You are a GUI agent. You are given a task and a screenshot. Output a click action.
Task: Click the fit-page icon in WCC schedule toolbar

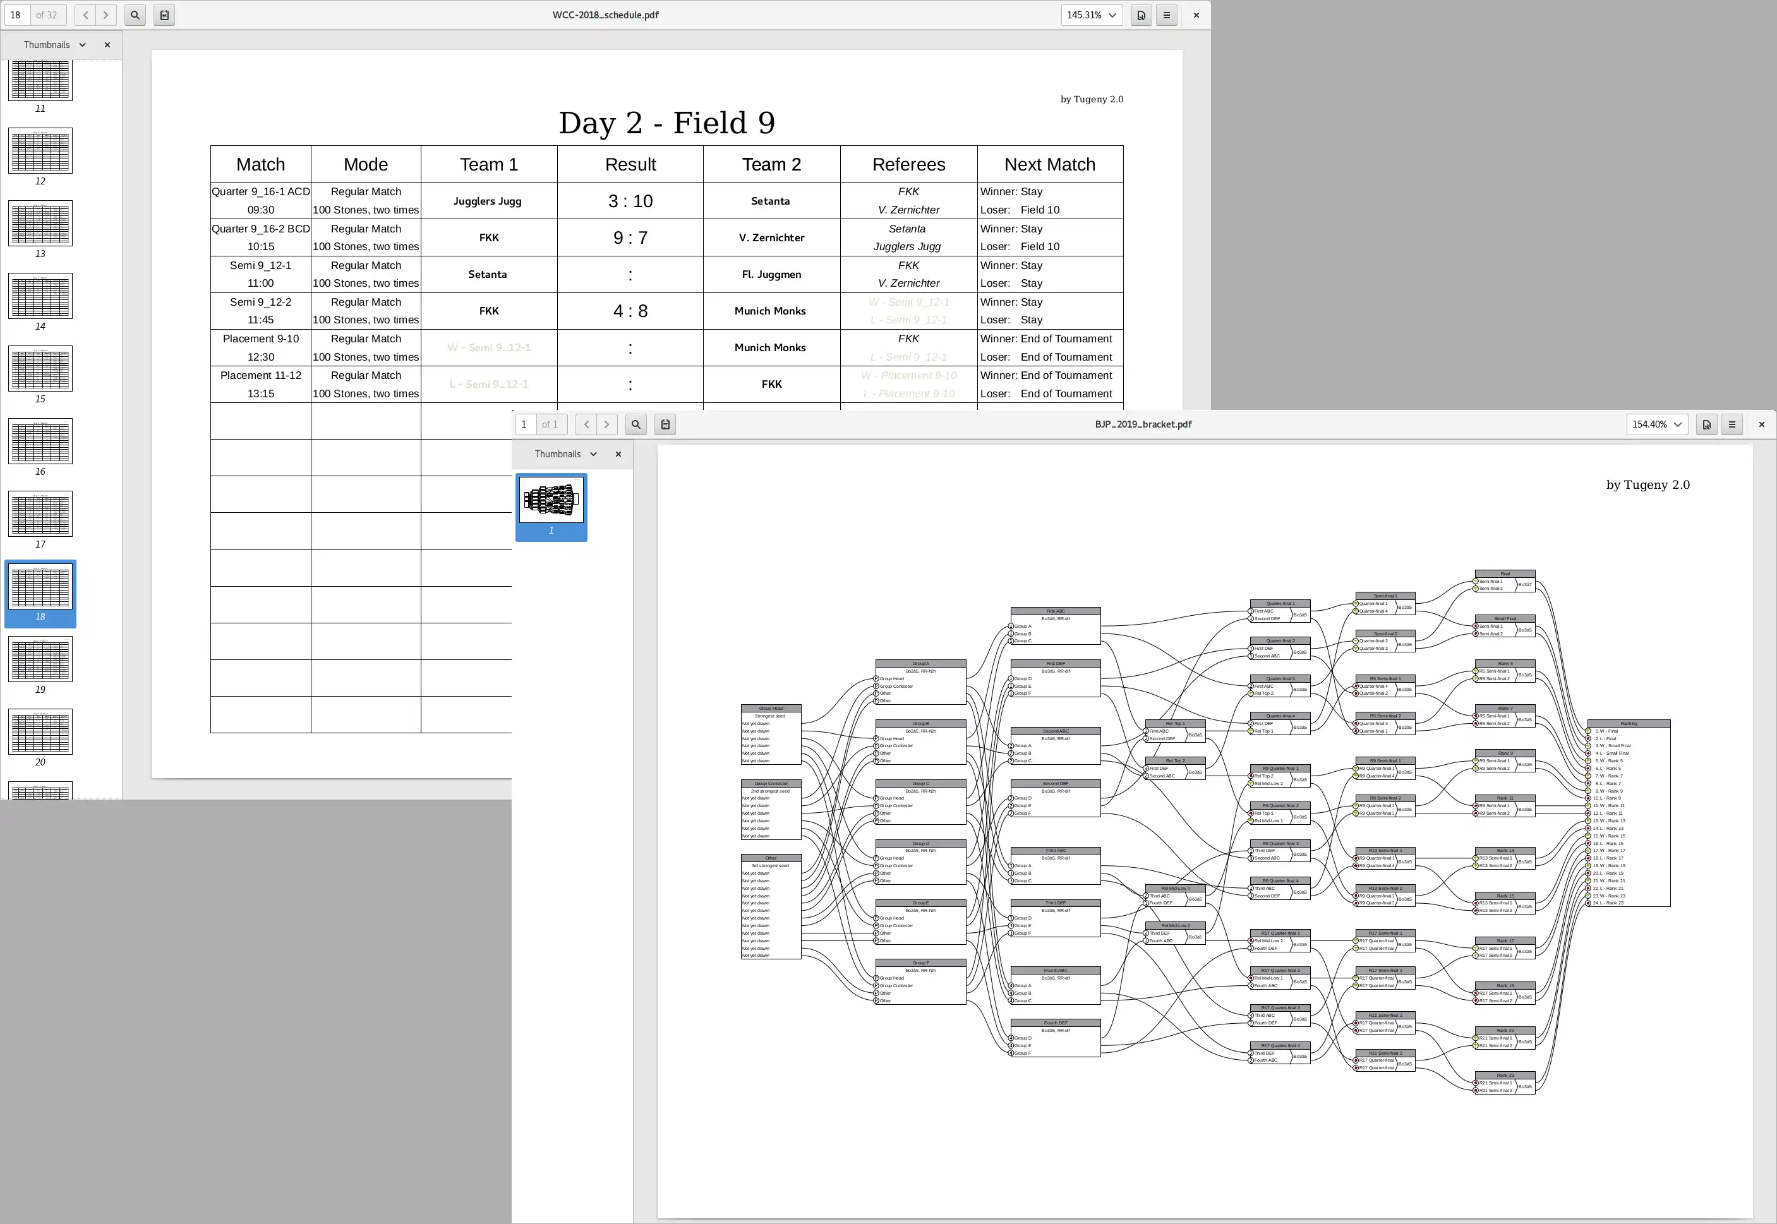pos(164,15)
